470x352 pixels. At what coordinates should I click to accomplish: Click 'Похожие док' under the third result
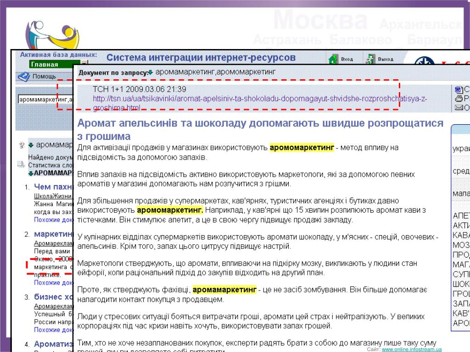pyautogui.click(x=53, y=330)
